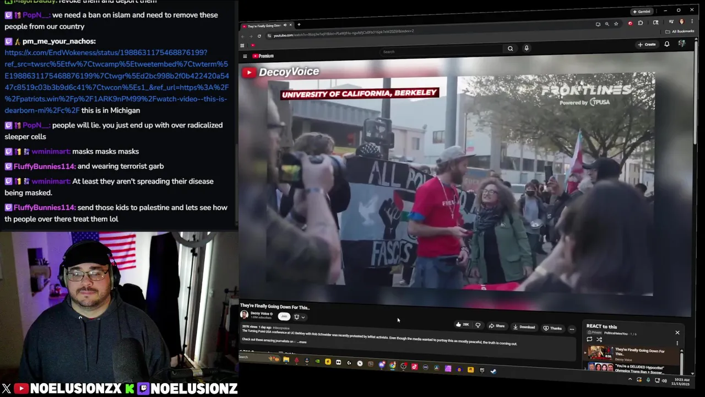
Task: Open the Chrome extensions puzzle icon
Action: tap(640, 23)
